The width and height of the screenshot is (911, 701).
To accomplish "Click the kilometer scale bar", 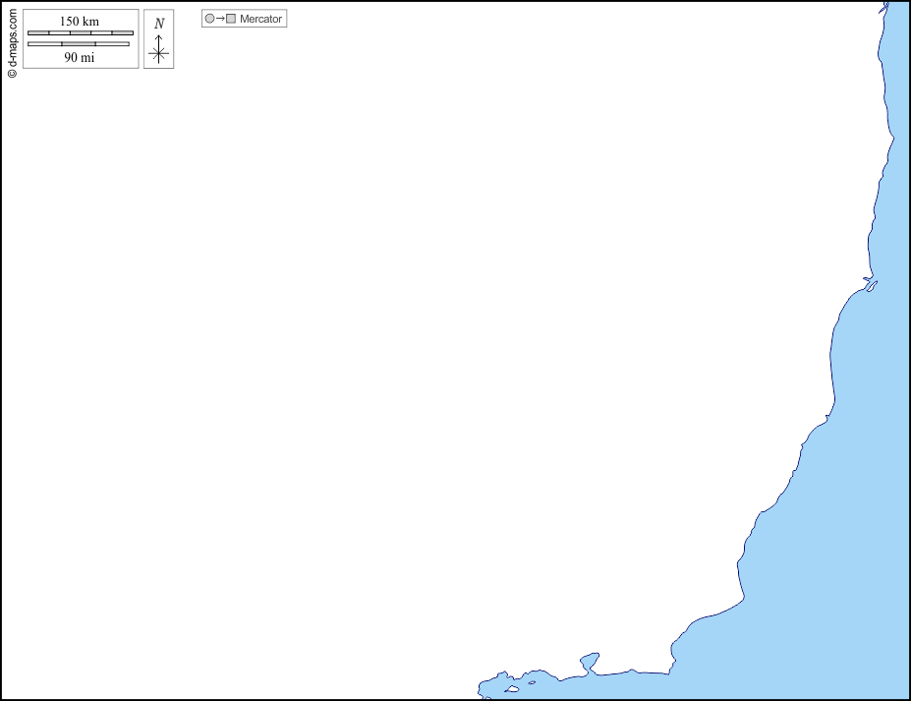I will [80, 33].
